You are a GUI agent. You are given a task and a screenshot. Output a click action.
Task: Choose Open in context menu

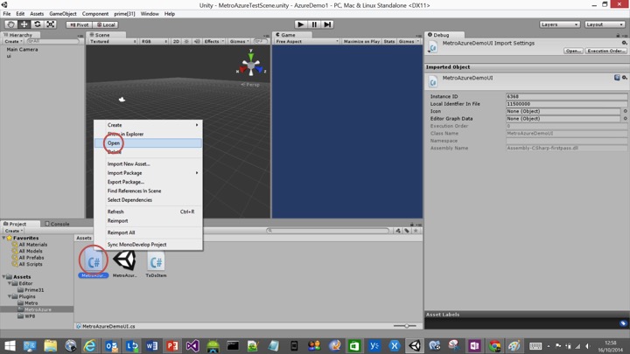coord(148,142)
